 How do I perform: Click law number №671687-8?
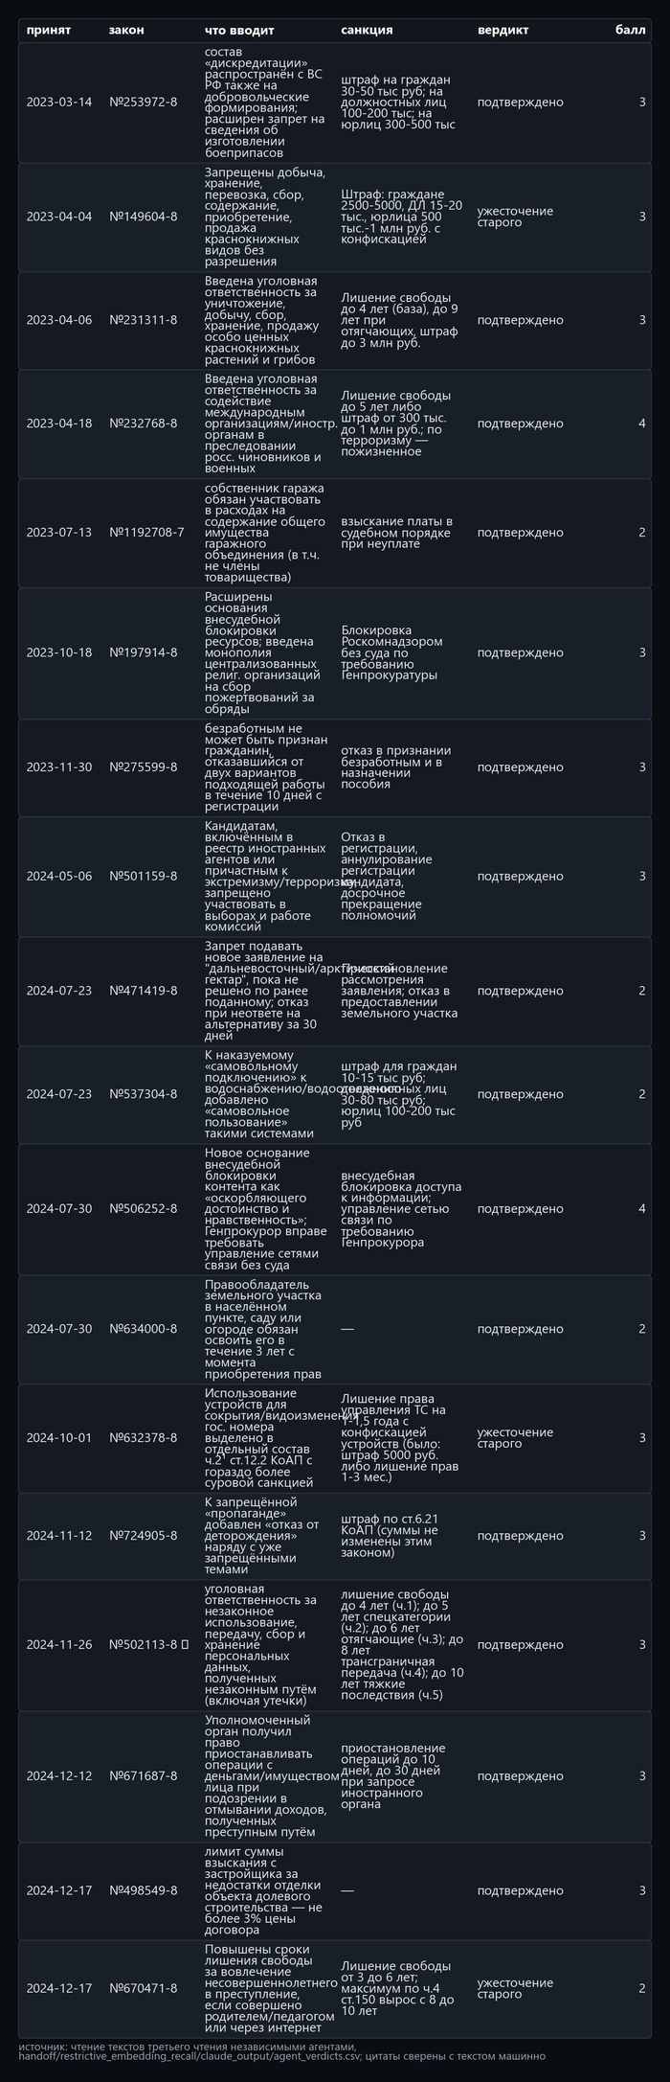[x=144, y=1776]
